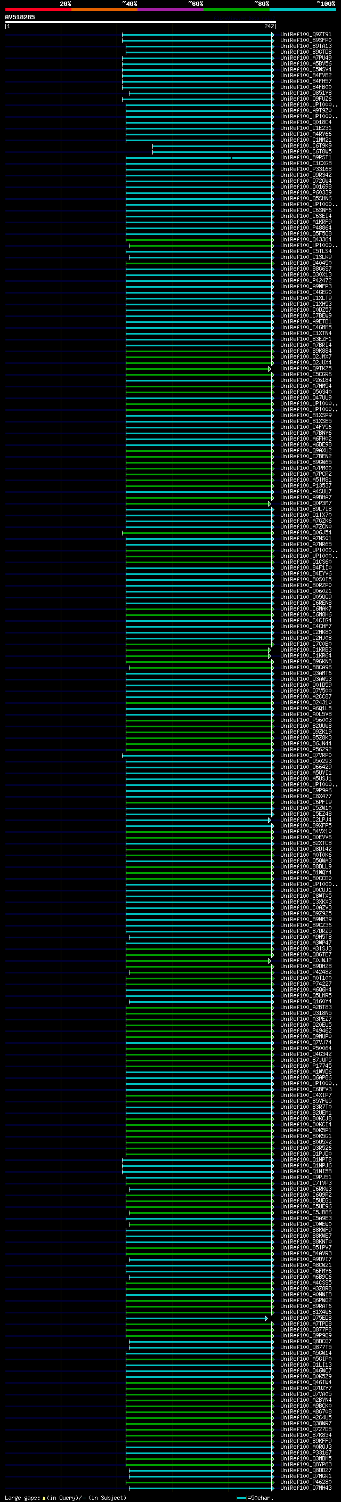341x1502 pixels.
Task: Choose hit UniRef100_B4FVB2
Action: tap(305, 75)
